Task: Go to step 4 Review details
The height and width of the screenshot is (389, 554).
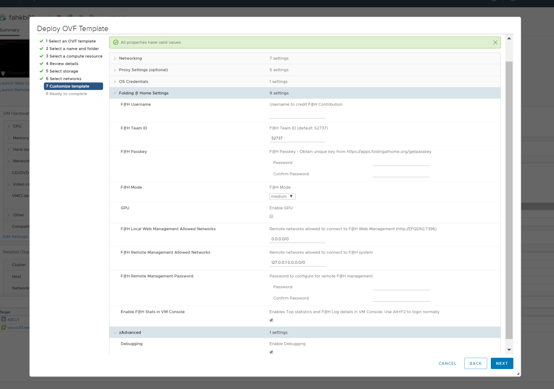Action: pyautogui.click(x=62, y=64)
